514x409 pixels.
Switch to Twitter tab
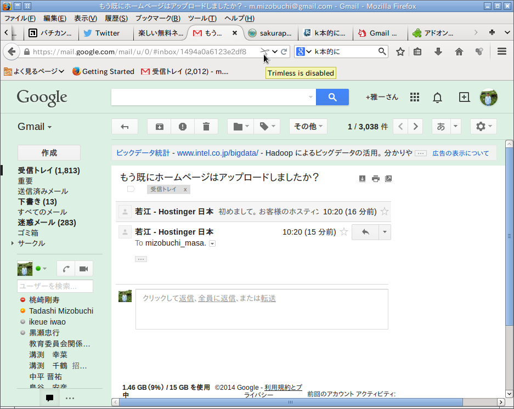pos(106,33)
